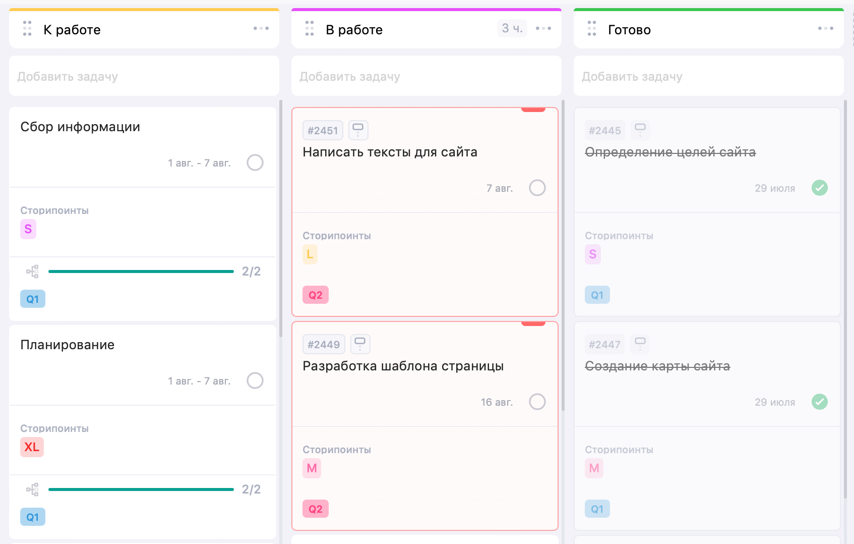Screen dimensions: 854x544
Task: Click subtask tree icon in Сбор информации card
Action: (32, 271)
